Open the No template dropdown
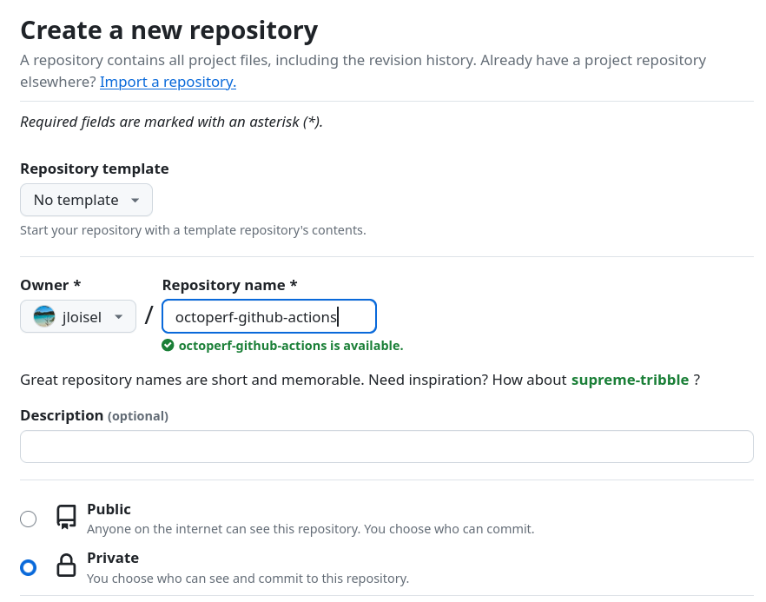 tap(86, 200)
